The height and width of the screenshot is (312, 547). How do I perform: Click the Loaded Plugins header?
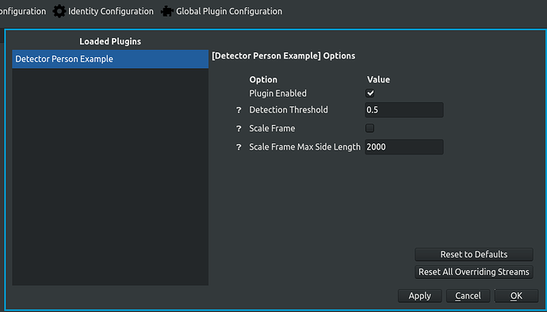pos(110,41)
